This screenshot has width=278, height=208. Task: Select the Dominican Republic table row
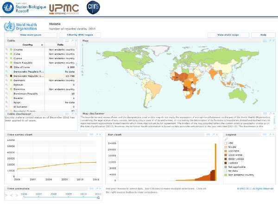click(x=41, y=93)
